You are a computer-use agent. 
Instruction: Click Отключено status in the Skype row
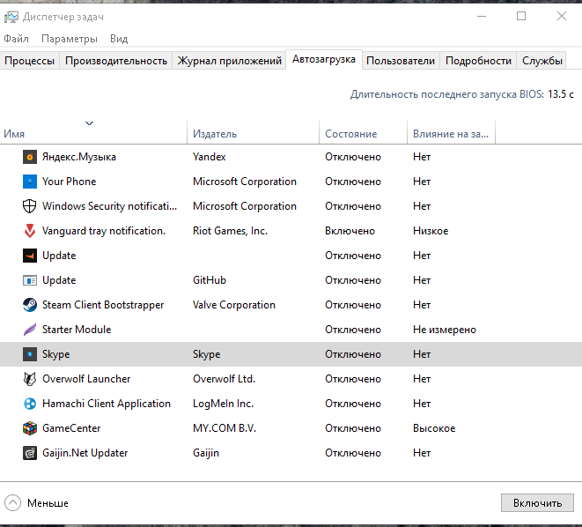pyautogui.click(x=352, y=354)
